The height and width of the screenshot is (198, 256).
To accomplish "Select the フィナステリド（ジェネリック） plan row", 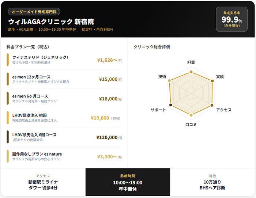I will tap(64, 60).
